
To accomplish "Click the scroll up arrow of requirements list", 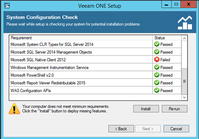I will [184, 38].
